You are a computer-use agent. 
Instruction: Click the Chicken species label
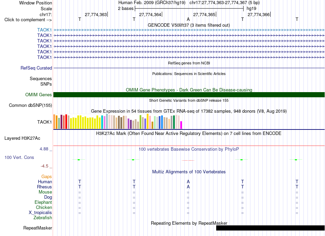[44, 207]
